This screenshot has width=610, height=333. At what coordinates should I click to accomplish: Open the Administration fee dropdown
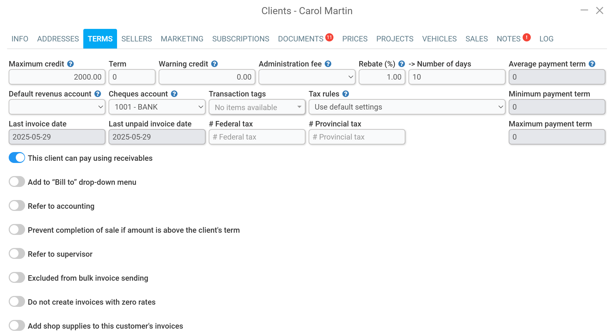click(307, 77)
